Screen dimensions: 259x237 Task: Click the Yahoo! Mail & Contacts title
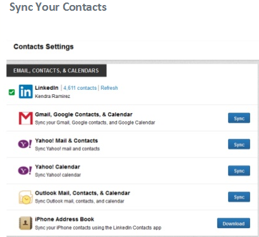(66, 141)
